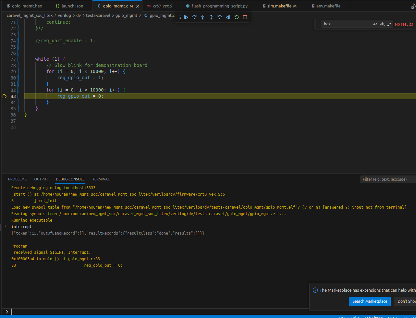Click the Python icon on flash_programming_script.py tab
This screenshot has height=318, width=416.
[188, 6]
